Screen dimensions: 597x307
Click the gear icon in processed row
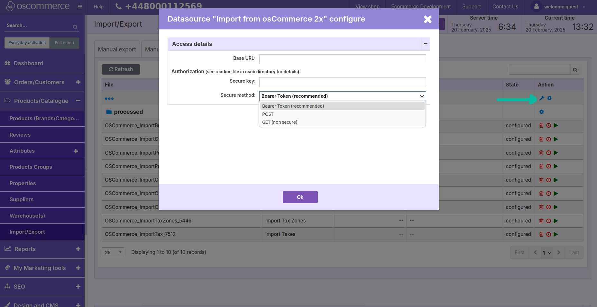(542, 112)
